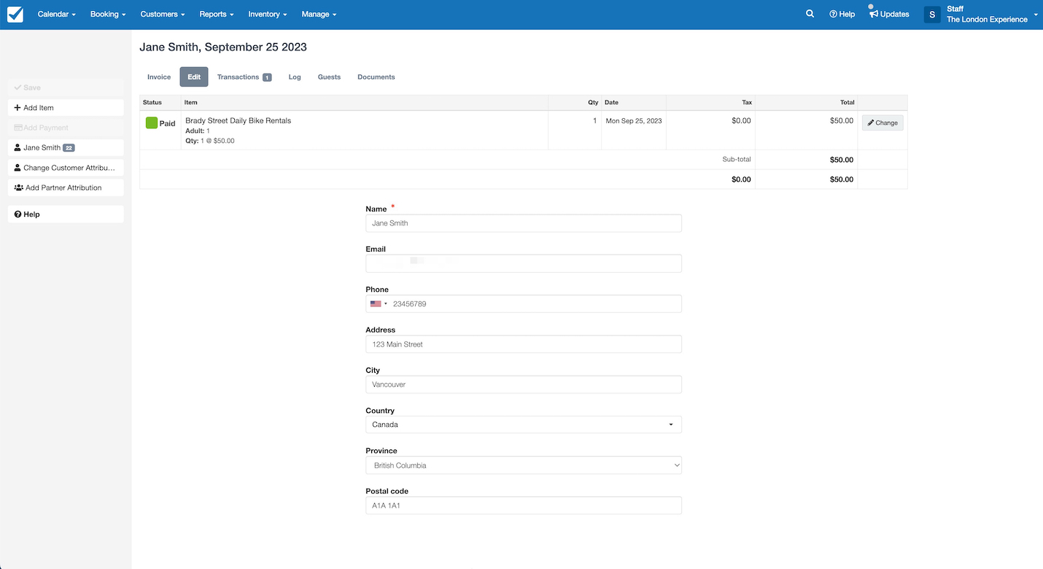Image resolution: width=1043 pixels, height=569 pixels.
Task: Open the Country dropdown showing Canada
Action: 524,425
